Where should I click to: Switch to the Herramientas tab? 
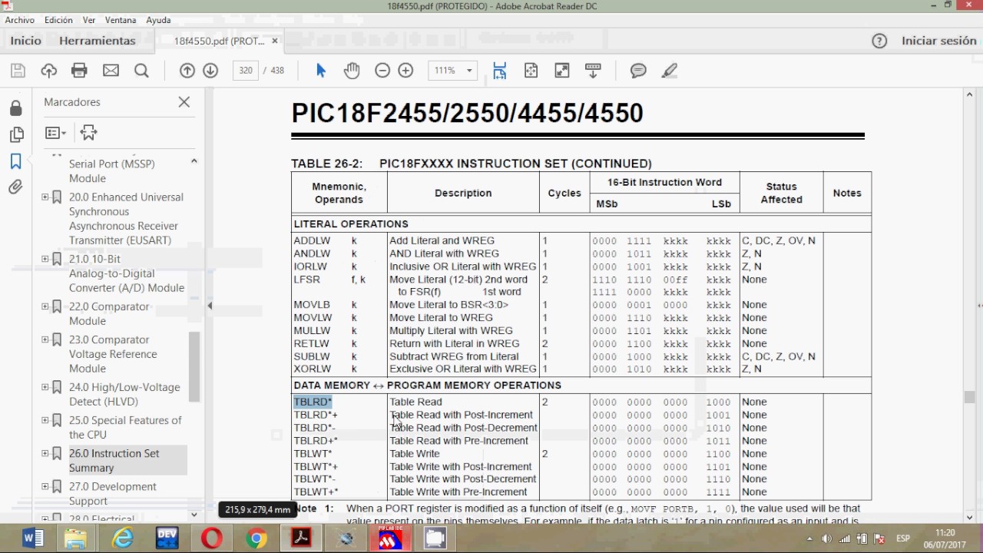[98, 41]
